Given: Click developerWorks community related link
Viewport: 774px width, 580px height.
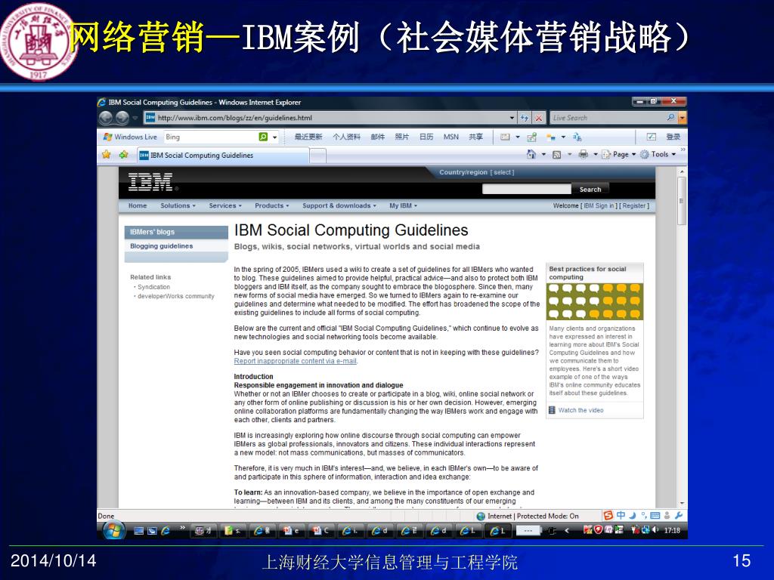Looking at the screenshot, I should point(175,296).
